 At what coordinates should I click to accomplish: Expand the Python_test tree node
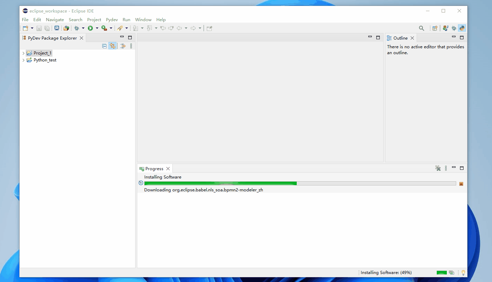pyautogui.click(x=23, y=60)
